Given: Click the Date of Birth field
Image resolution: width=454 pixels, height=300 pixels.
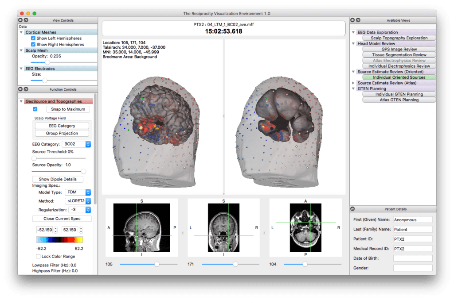Looking at the screenshot, I should pyautogui.click(x=412, y=258).
